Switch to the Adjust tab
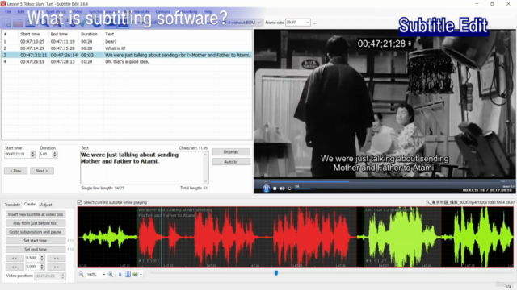 [46, 205]
